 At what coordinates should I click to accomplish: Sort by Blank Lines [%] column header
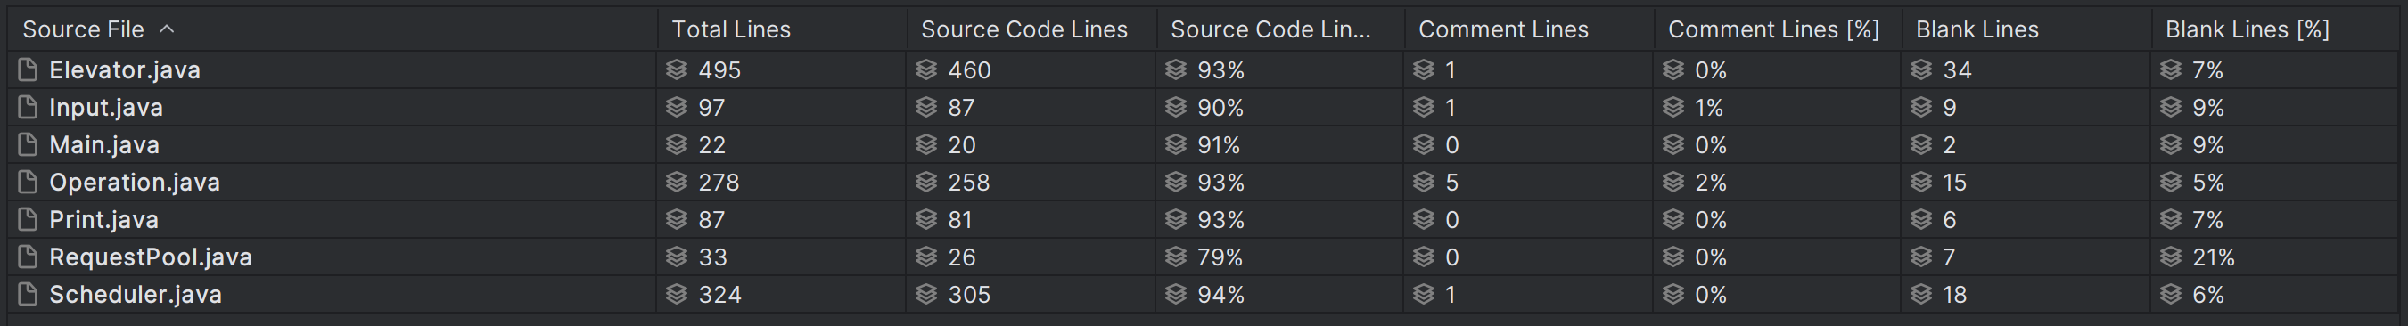[2248, 30]
